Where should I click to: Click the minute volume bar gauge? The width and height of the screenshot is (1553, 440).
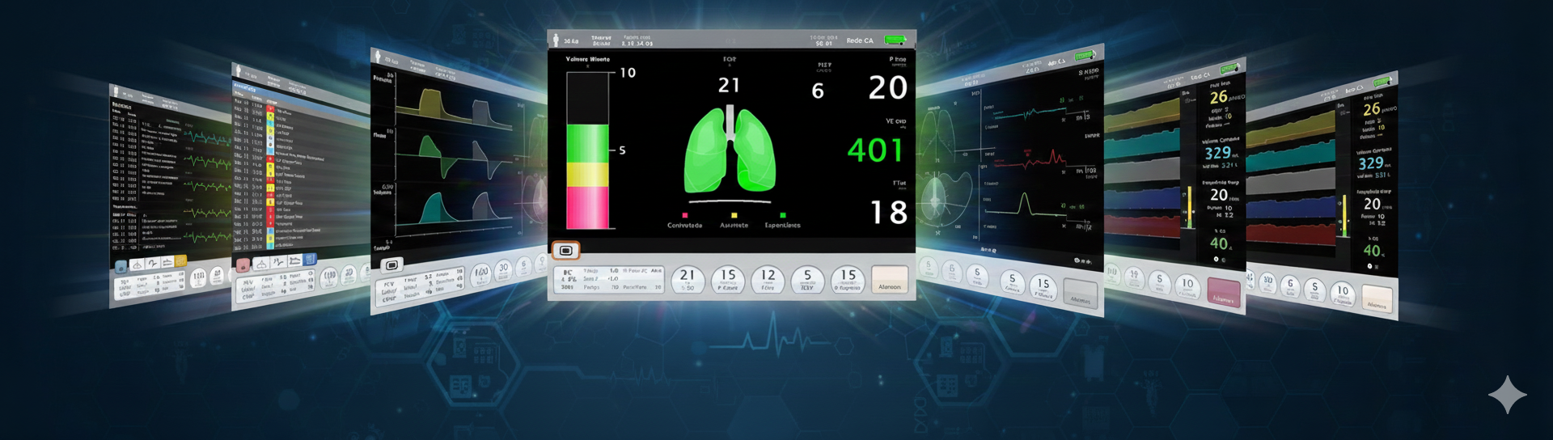point(587,150)
